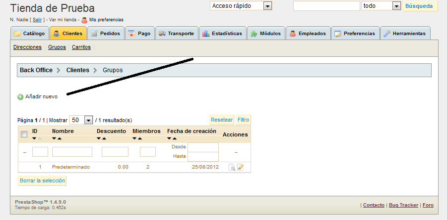Click the Mis preferencias user icon
The height and width of the screenshot is (220, 447).
84,20
